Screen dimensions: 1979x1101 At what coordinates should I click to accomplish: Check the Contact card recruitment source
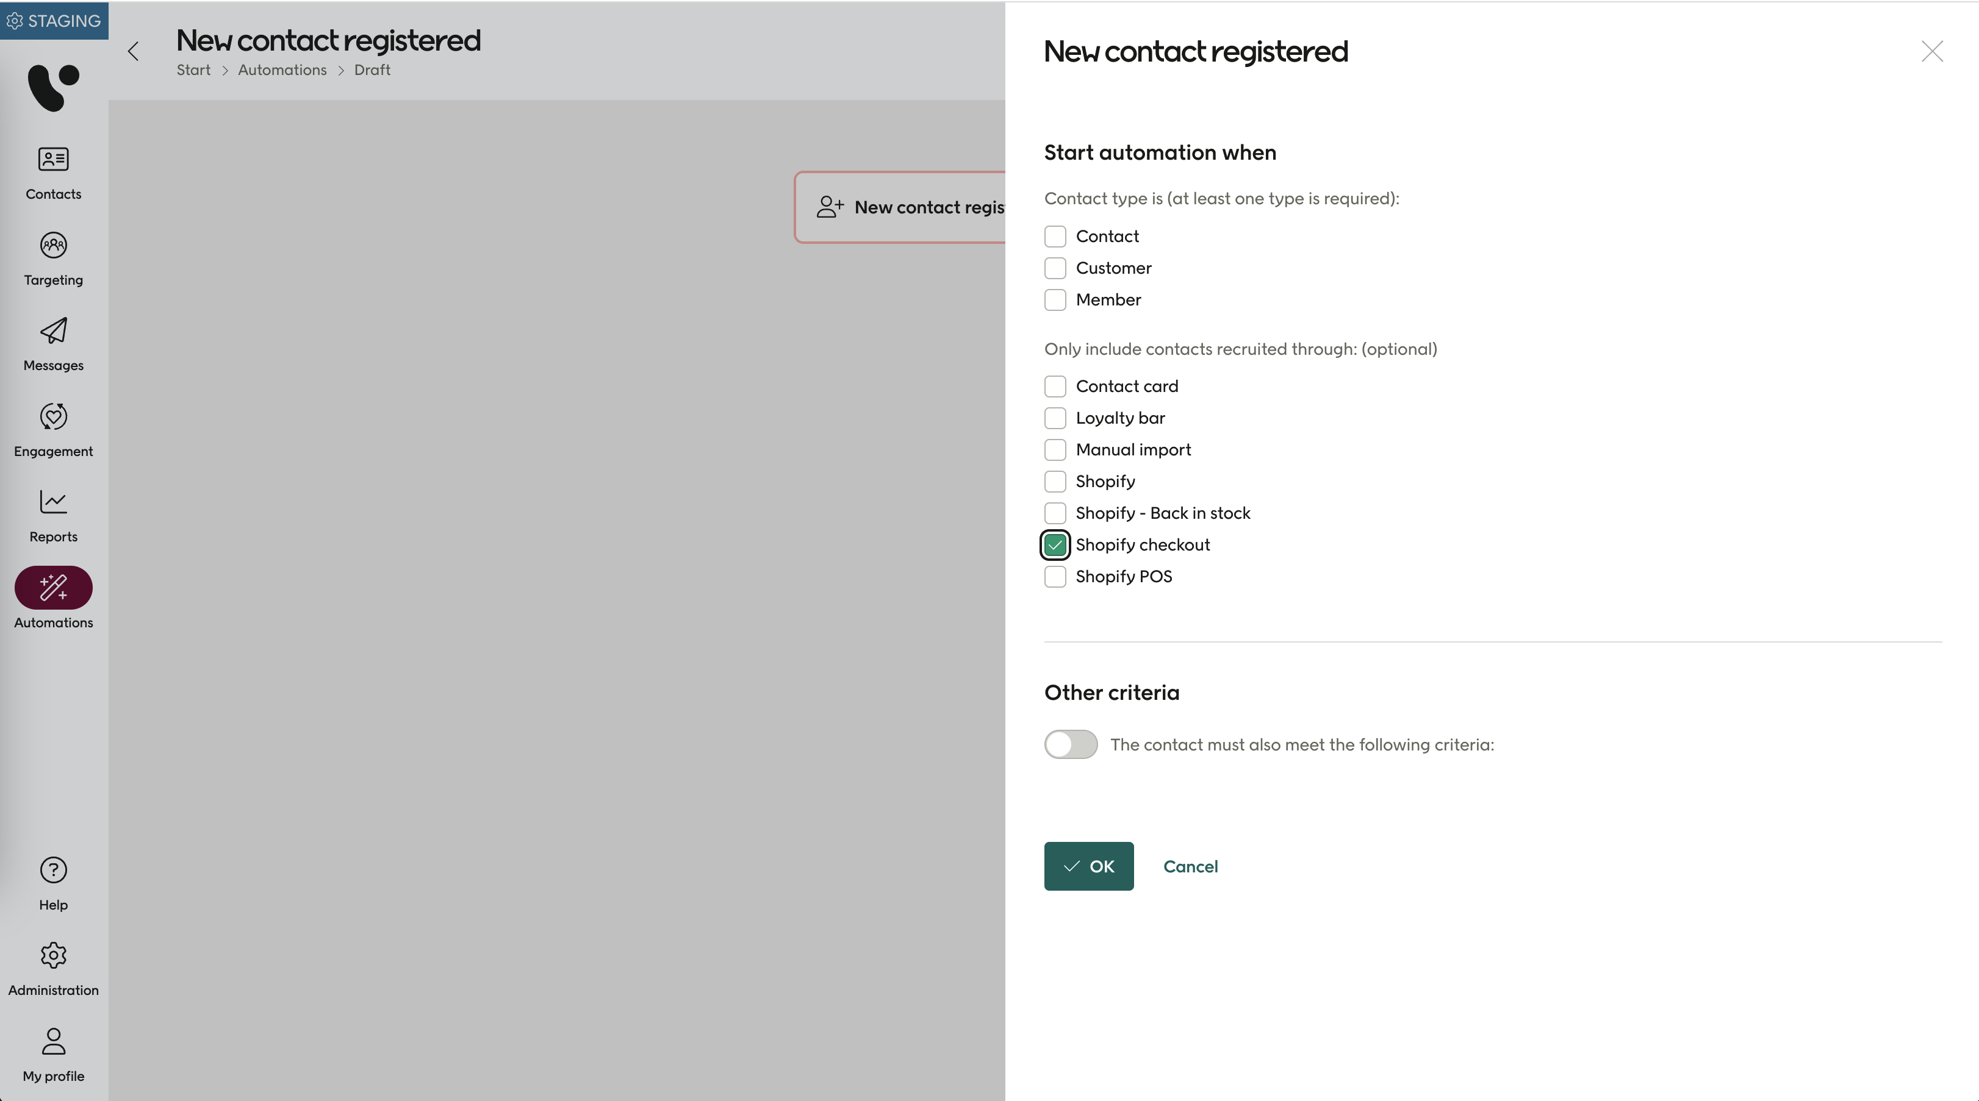point(1055,386)
